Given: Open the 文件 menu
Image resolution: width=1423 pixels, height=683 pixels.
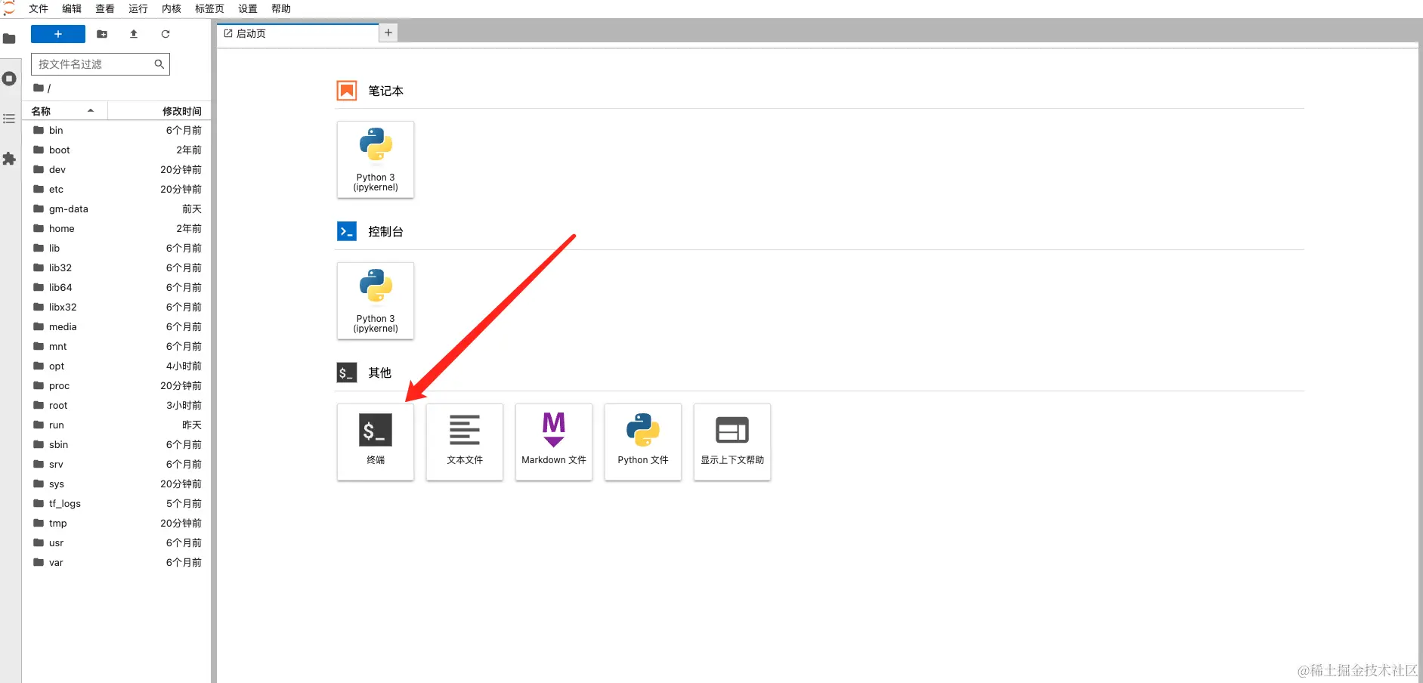Looking at the screenshot, I should coord(39,9).
